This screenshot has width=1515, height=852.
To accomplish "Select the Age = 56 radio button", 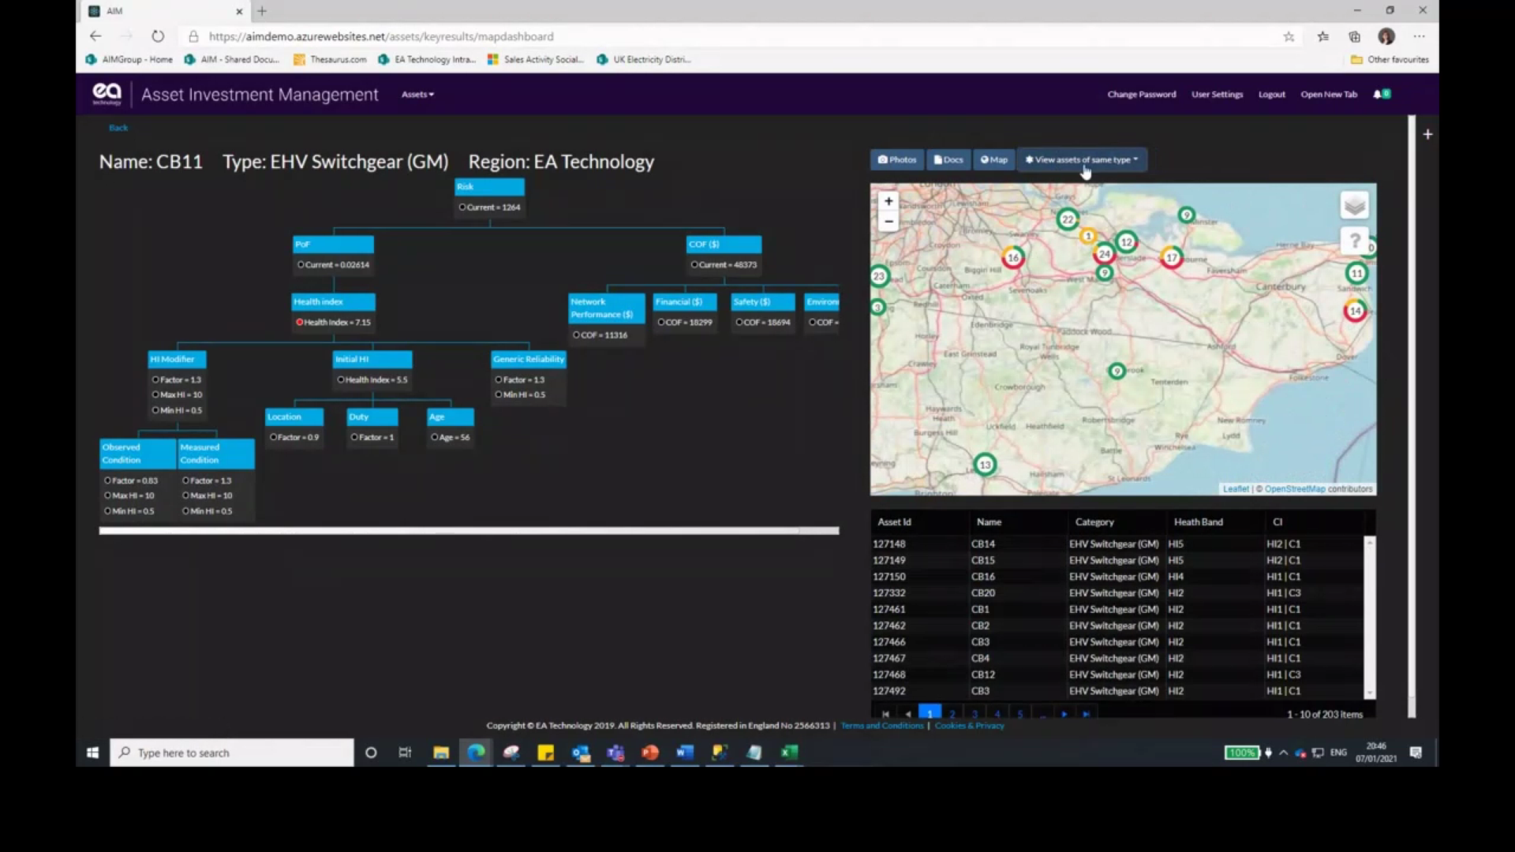I will coord(434,437).
